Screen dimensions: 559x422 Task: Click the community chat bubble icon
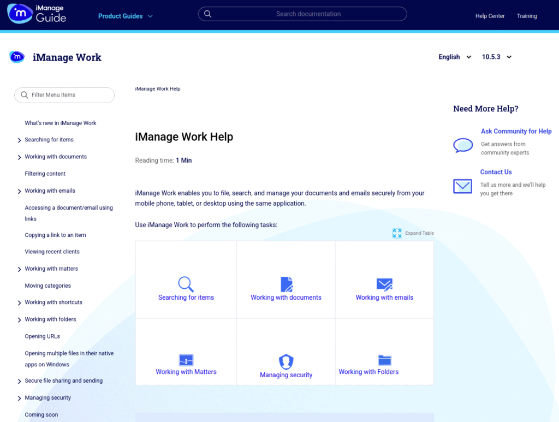(463, 145)
